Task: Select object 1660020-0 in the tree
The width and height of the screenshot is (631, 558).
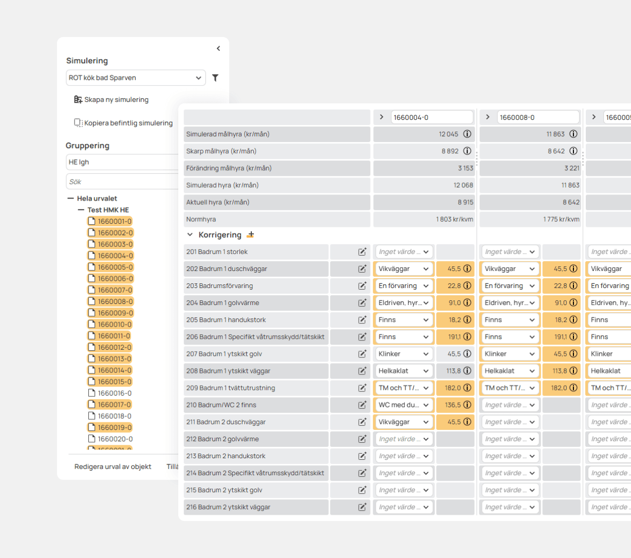Action: point(110,439)
